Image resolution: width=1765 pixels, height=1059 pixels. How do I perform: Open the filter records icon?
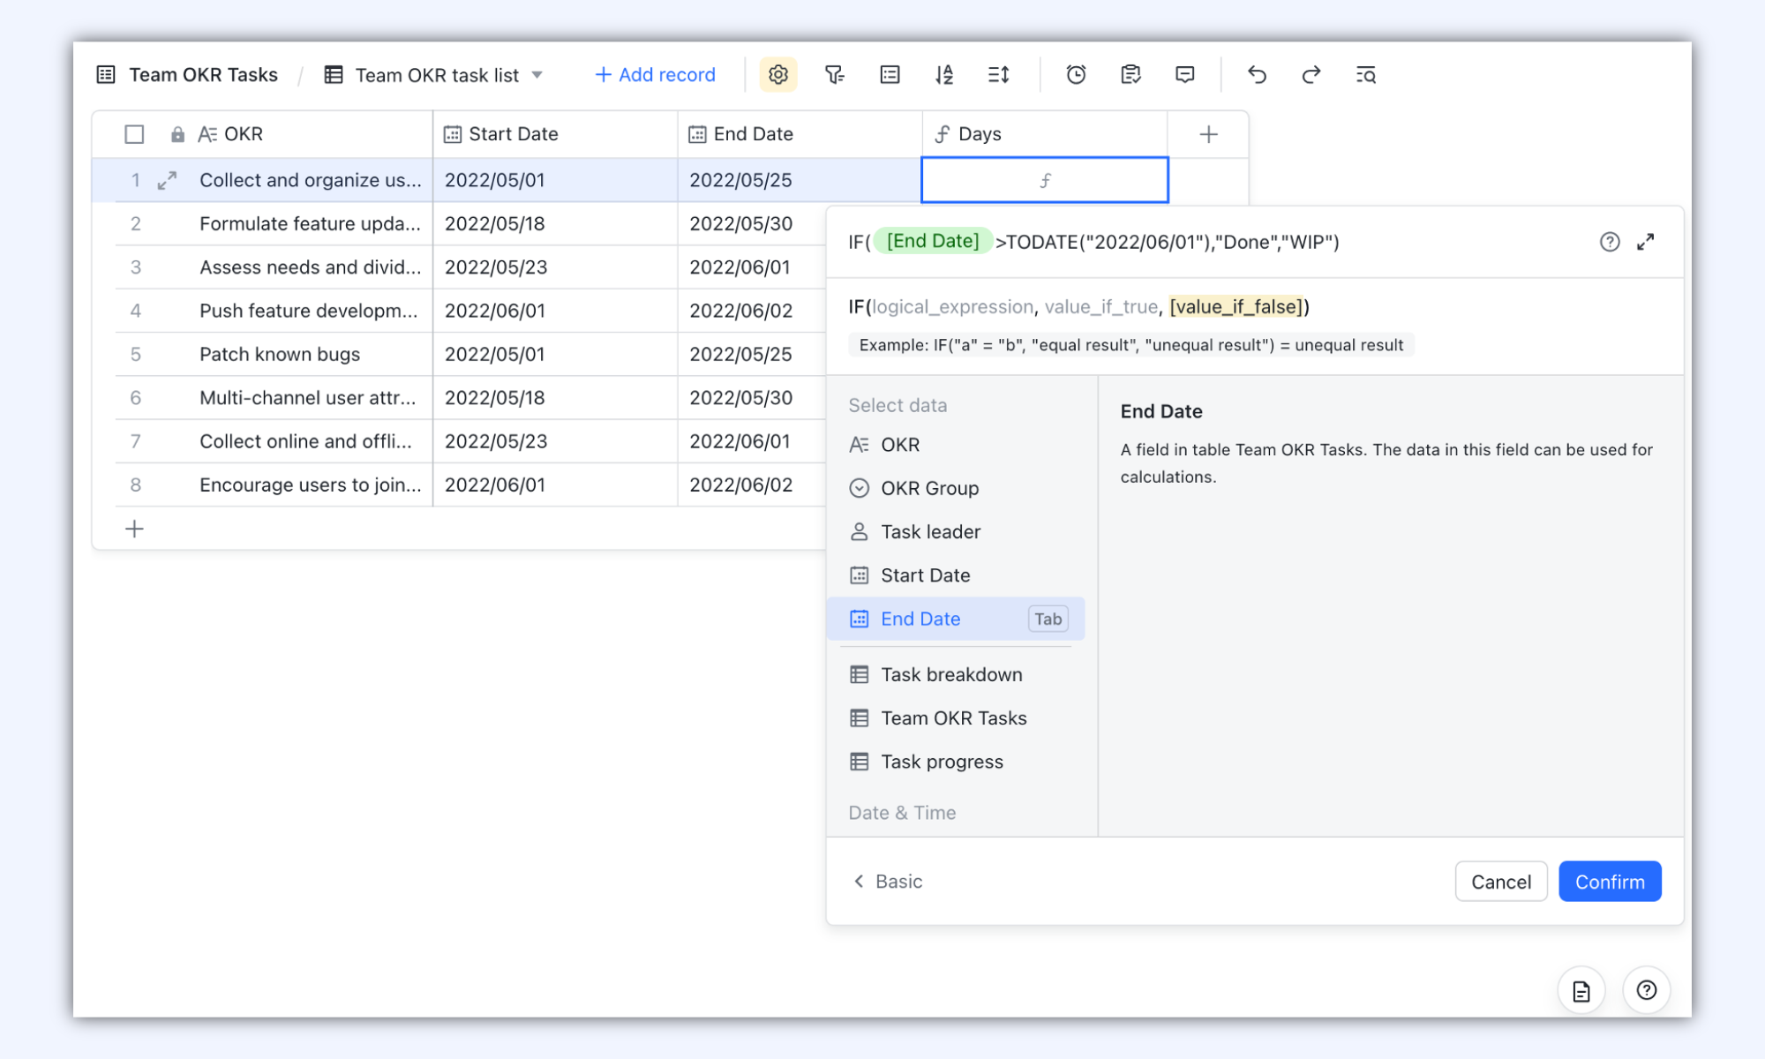tap(834, 75)
